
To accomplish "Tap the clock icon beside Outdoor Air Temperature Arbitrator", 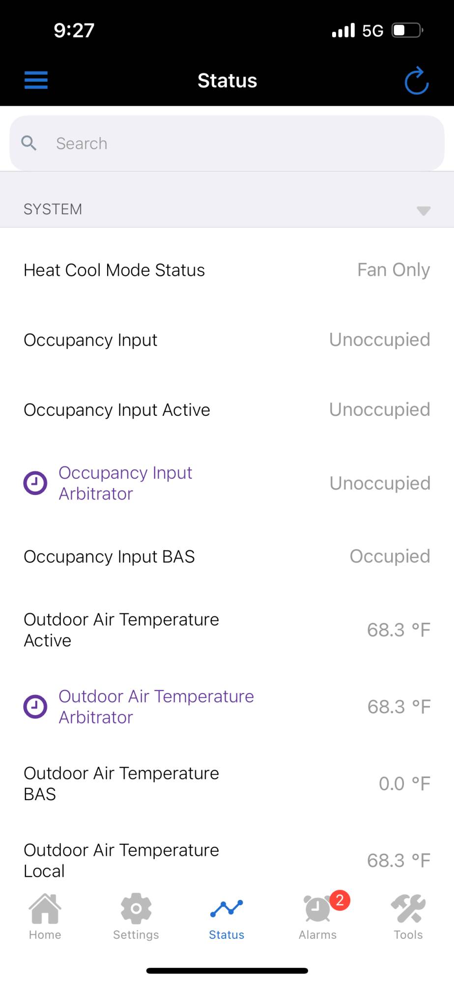I will click(35, 707).
